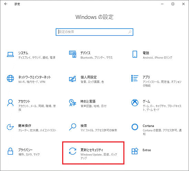Open the アプリ list icon
Screen dimensions: 189x171
click(135, 78)
